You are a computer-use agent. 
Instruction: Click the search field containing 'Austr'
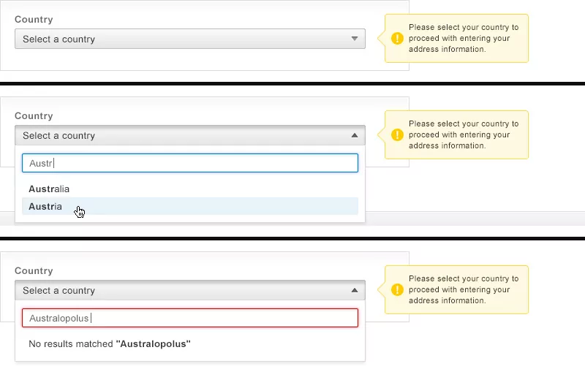(x=190, y=164)
